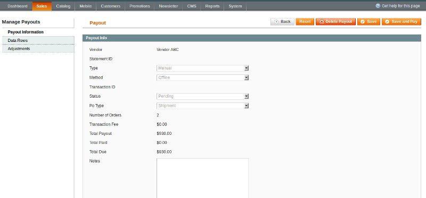Open the Dashboard menu
Image resolution: width=426 pixels, height=198 pixels.
pyautogui.click(x=18, y=6)
